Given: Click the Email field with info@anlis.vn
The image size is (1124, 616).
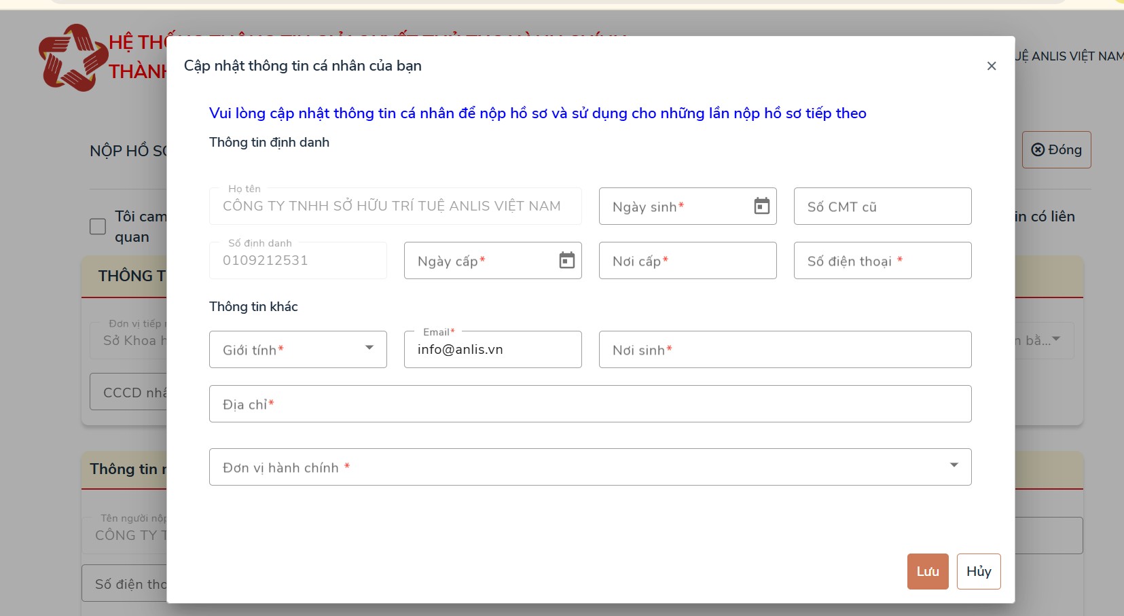Looking at the screenshot, I should [492, 350].
